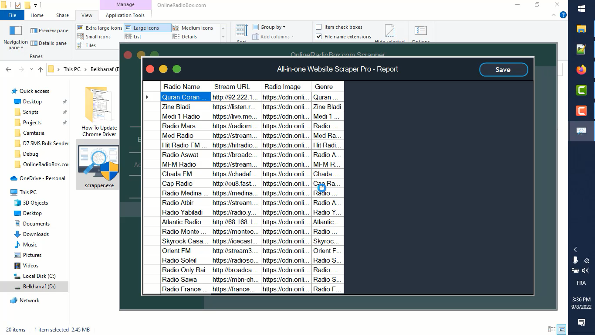Open the Group by dropdown
595x335 pixels.
coord(269,27)
